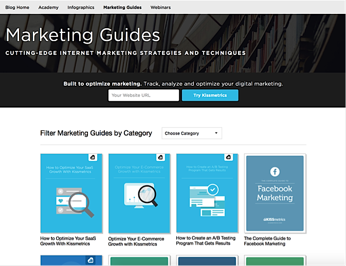Screen dimensions: 346x266
Task: Click the magnifying glass illustration on SaaS cover
Action: [x=81, y=205]
